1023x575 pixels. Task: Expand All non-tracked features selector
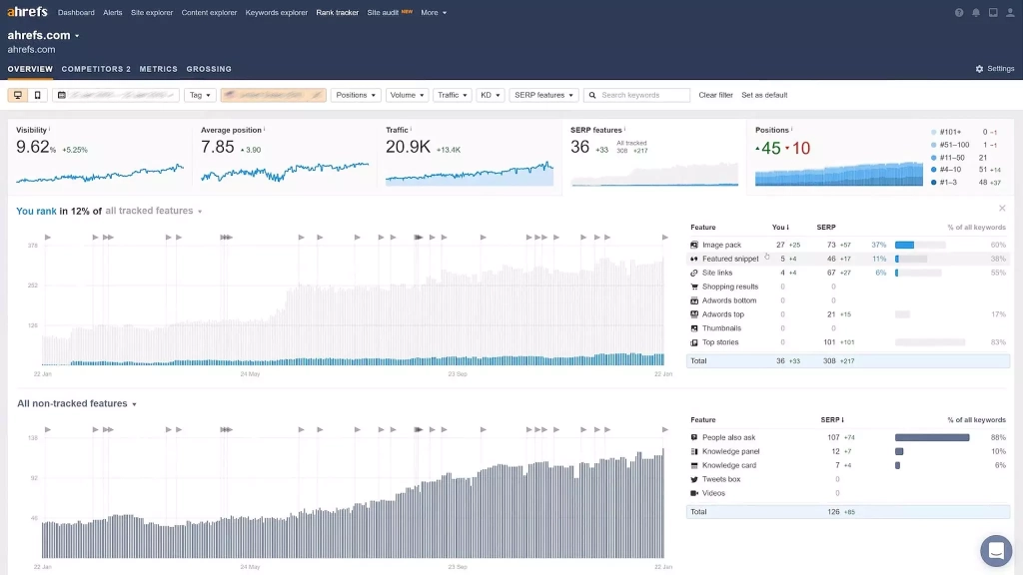(77, 403)
